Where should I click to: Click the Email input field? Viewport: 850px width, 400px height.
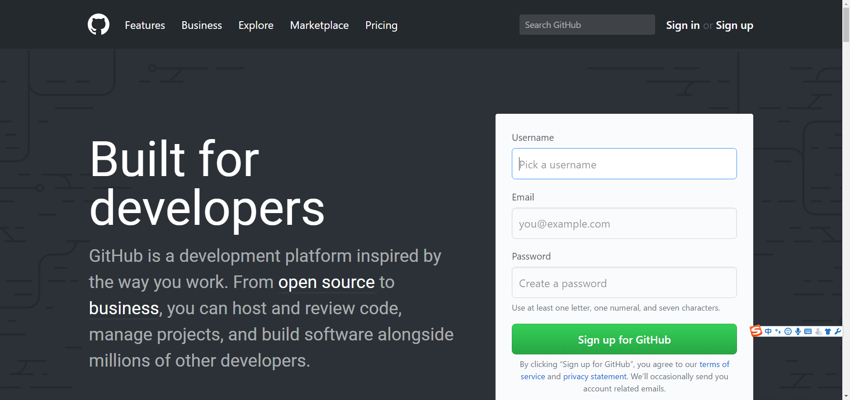point(624,223)
